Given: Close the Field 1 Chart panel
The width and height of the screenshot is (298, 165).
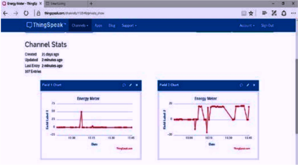Looking at the screenshot, I should click(x=137, y=85).
